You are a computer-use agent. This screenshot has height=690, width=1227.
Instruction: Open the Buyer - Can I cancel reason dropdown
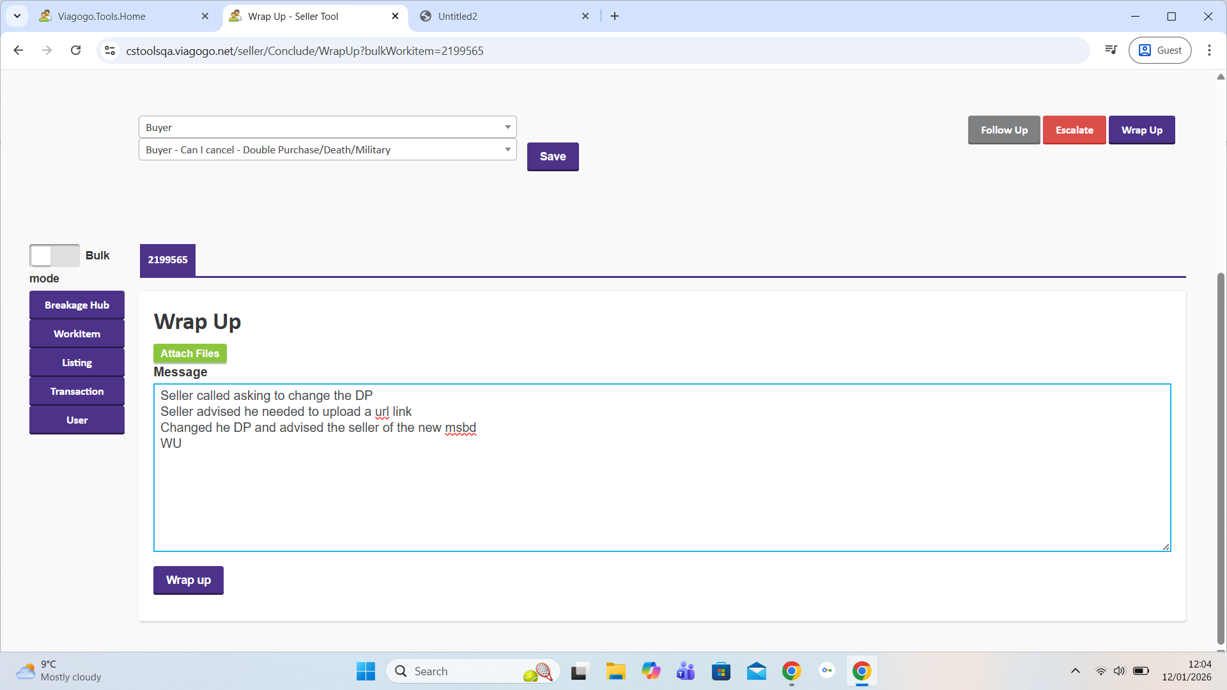pyautogui.click(x=327, y=149)
